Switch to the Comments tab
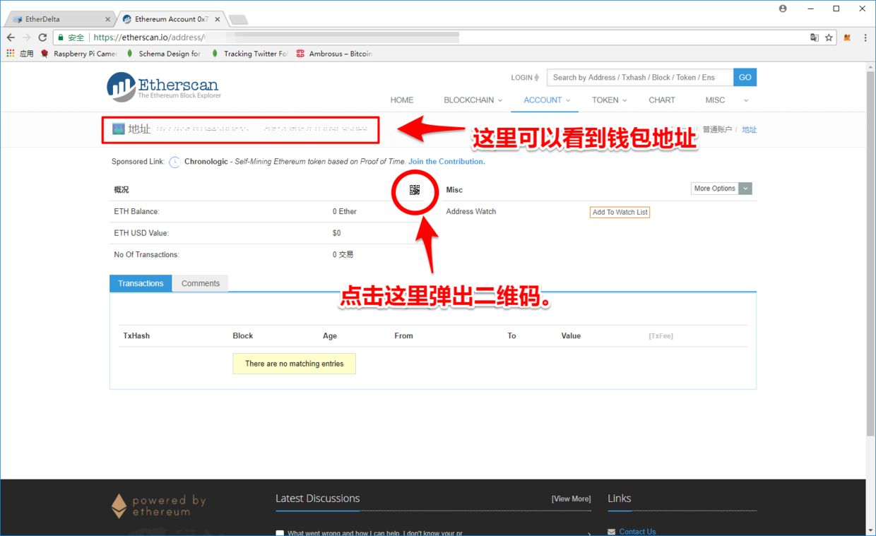Viewport: 876px width, 536px height. click(x=201, y=283)
